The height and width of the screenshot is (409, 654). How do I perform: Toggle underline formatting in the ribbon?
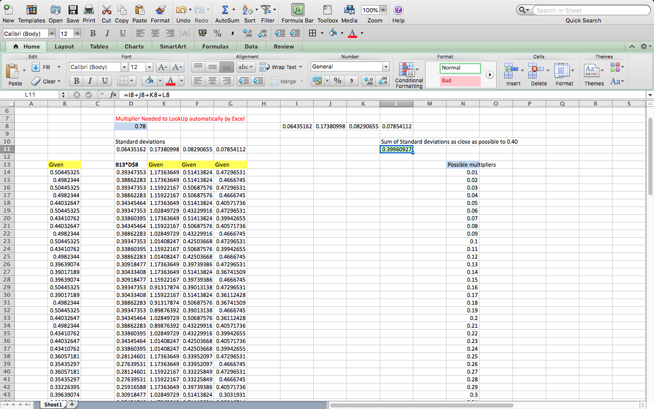tap(104, 81)
